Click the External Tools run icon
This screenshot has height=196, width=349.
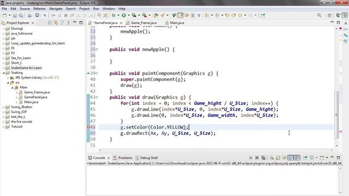[x=145, y=15]
